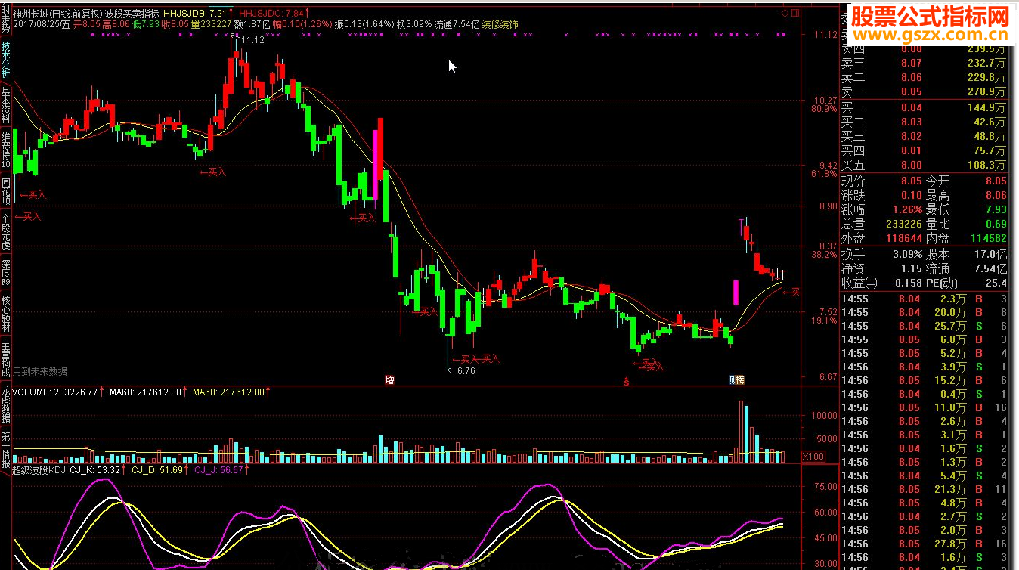
Task: Click the X100 volume scale label
Action: click(813, 456)
